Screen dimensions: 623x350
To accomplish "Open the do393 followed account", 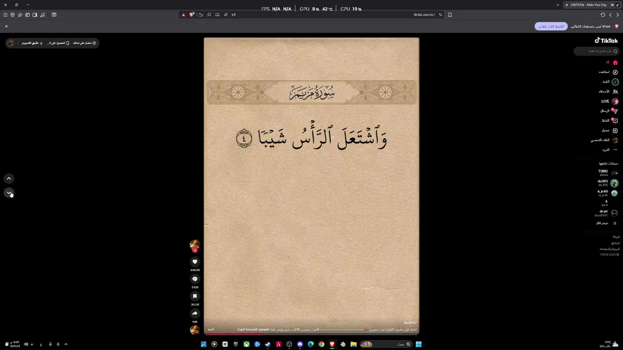I will [607, 183].
